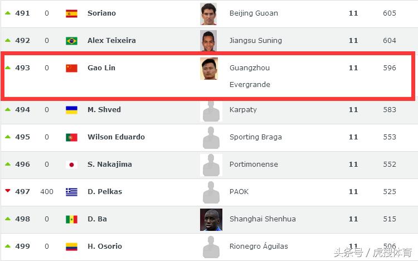The height and width of the screenshot is (261, 418).
Task: Click the Beijing Guoan club name
Action: (x=254, y=13)
